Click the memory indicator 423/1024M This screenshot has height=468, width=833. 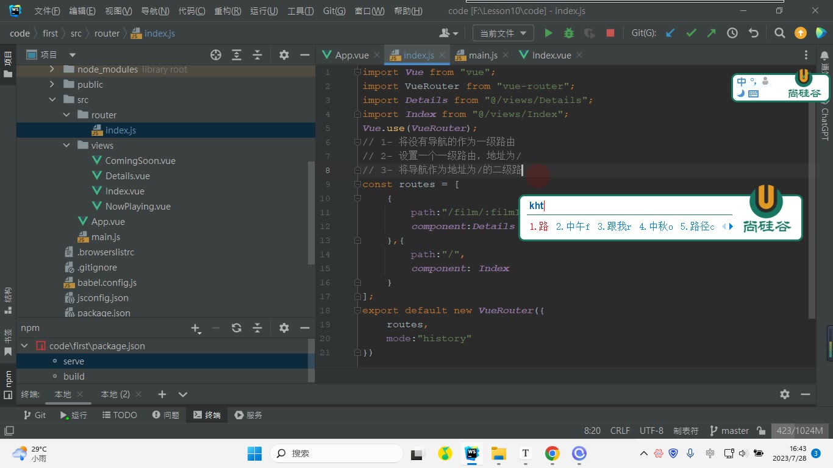click(799, 431)
